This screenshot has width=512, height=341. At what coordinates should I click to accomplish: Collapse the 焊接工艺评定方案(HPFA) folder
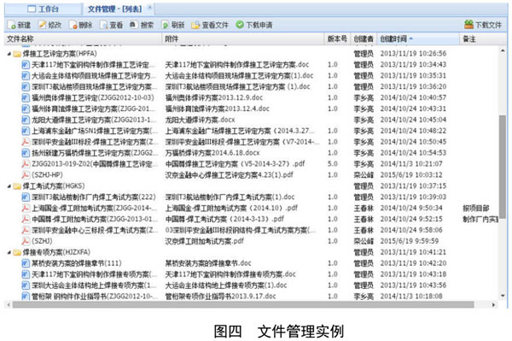(9, 54)
